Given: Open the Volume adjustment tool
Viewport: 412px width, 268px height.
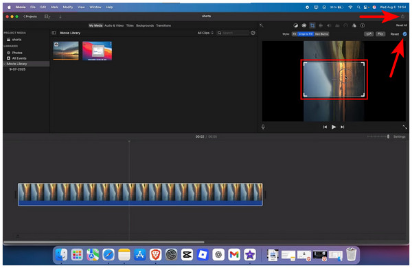Looking at the screenshot, I should [329, 25].
